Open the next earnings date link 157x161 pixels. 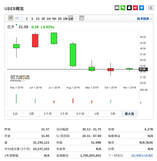142,156
